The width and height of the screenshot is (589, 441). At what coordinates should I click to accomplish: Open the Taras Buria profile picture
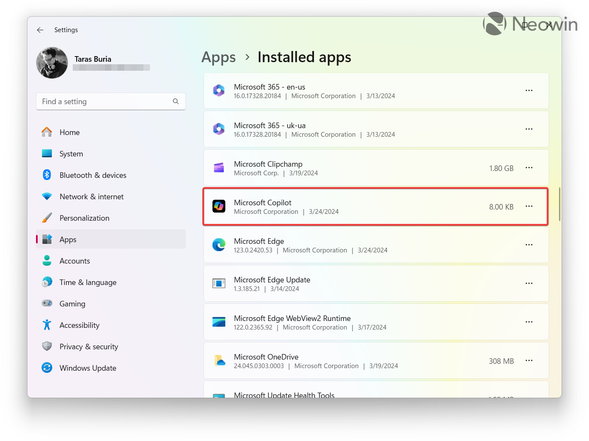coord(52,63)
